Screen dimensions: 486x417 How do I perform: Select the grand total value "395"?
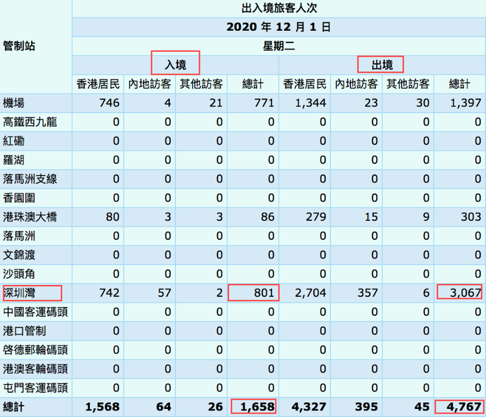point(367,407)
